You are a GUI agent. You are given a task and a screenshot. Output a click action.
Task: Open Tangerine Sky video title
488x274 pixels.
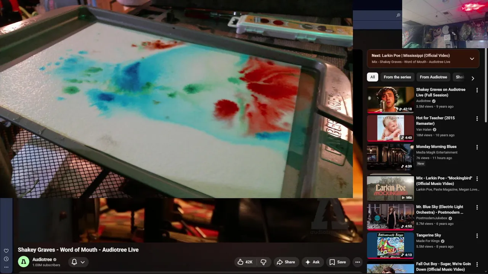[x=429, y=235]
